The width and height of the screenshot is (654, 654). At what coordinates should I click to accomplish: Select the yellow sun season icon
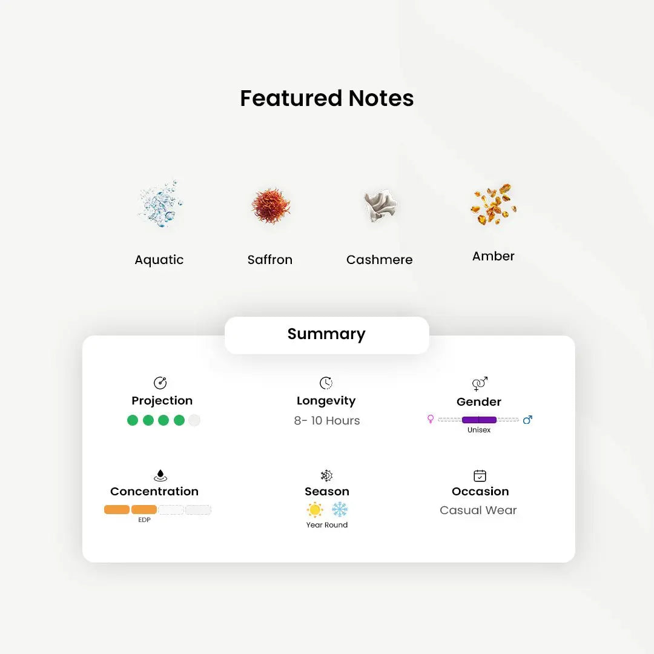pos(315,509)
